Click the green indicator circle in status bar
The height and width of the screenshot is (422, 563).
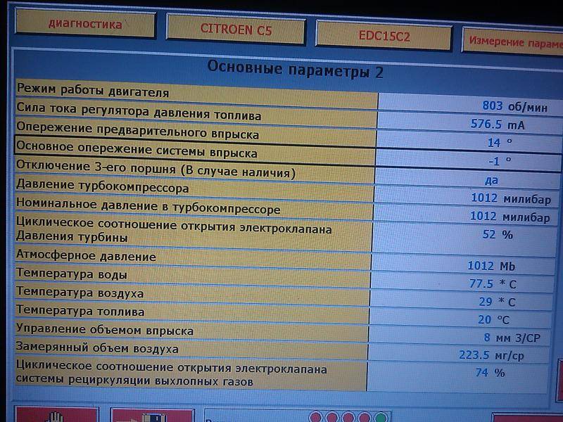[x=381, y=417]
